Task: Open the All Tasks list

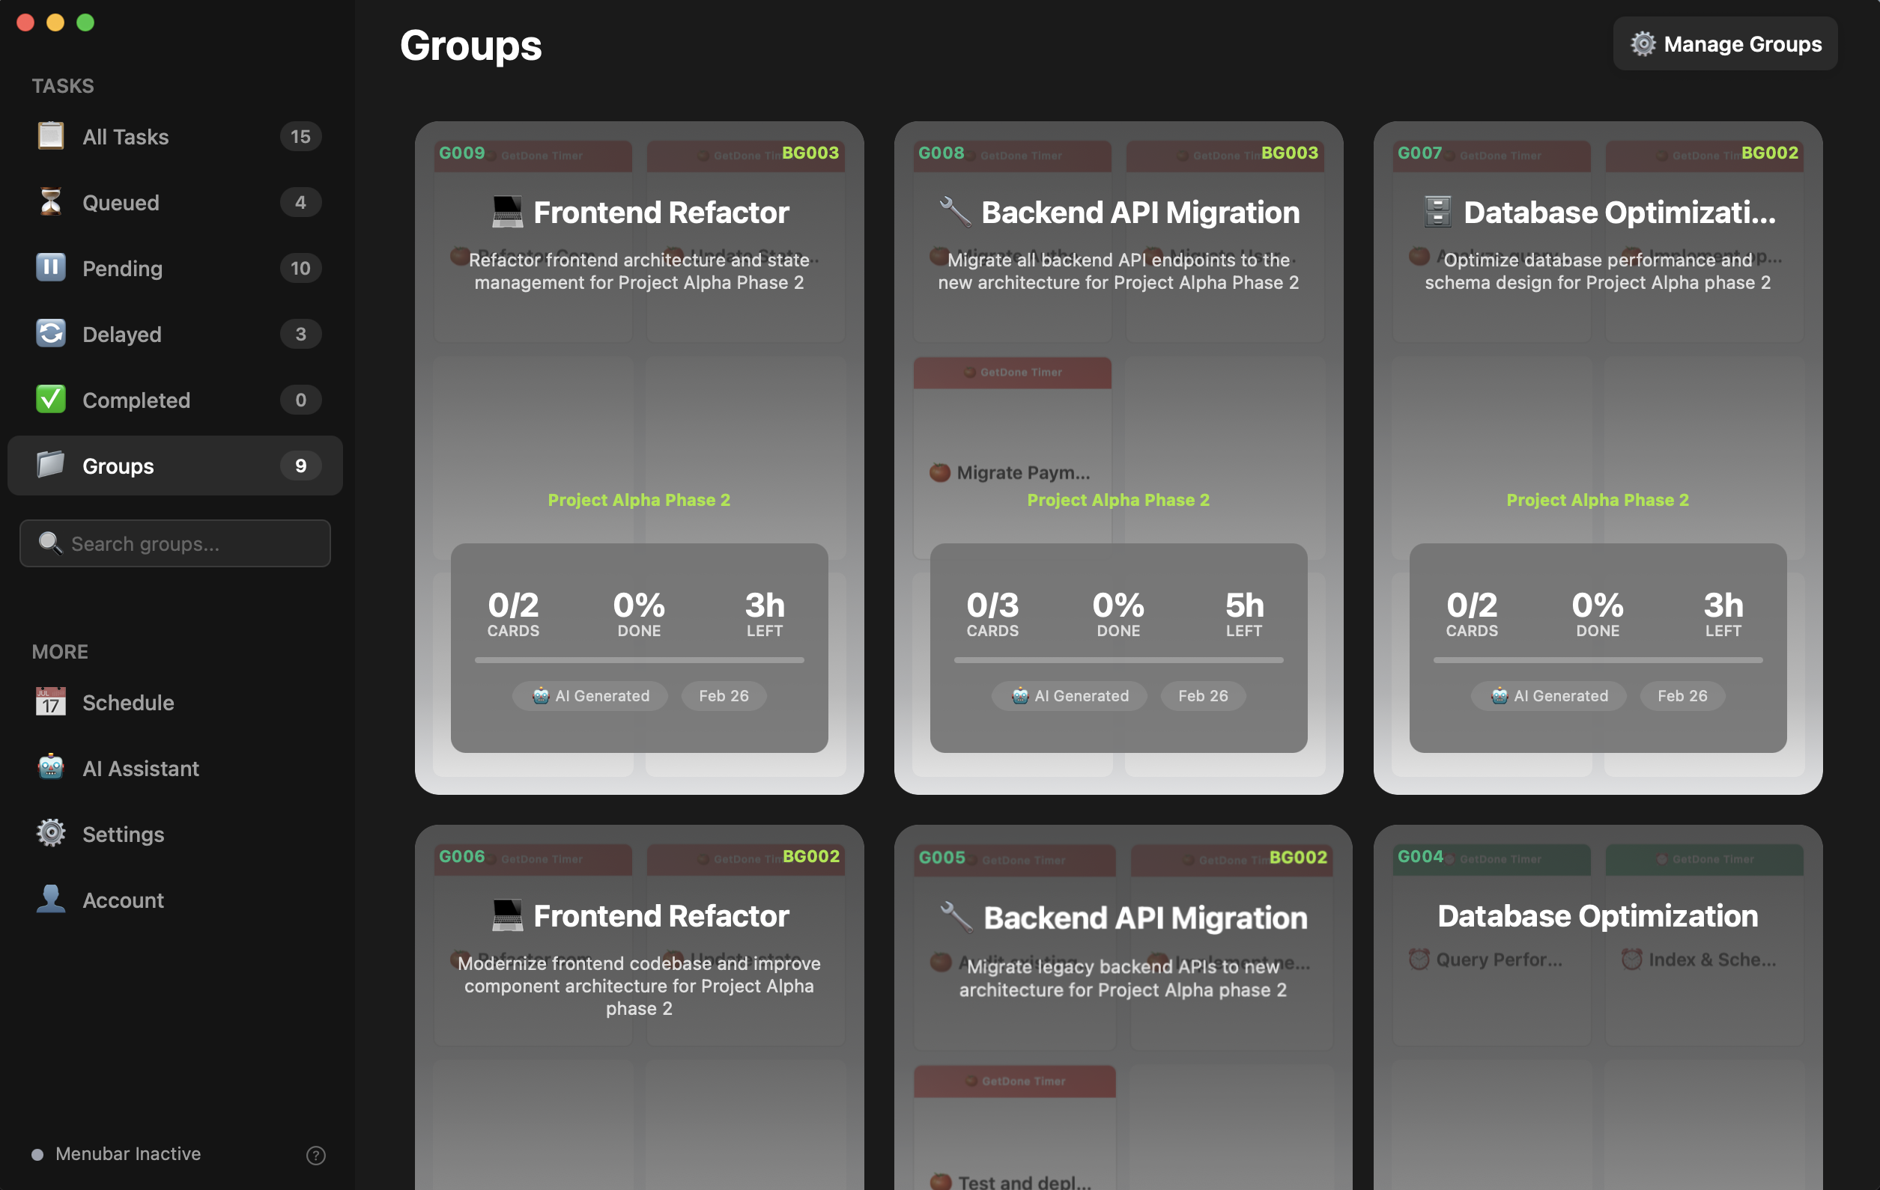Action: [x=175, y=136]
